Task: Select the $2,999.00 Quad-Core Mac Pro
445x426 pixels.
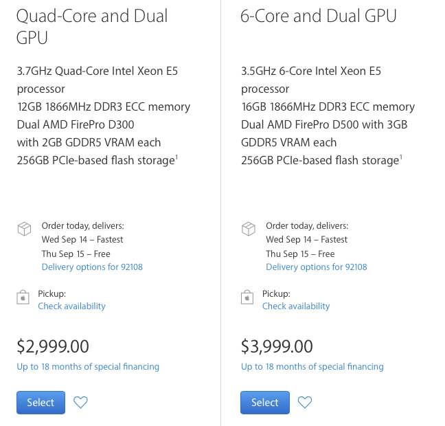Action: tap(41, 403)
